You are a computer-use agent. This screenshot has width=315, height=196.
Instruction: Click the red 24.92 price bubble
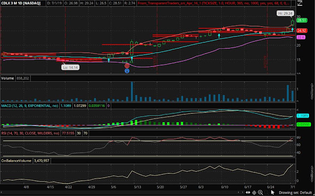click(x=302, y=31)
